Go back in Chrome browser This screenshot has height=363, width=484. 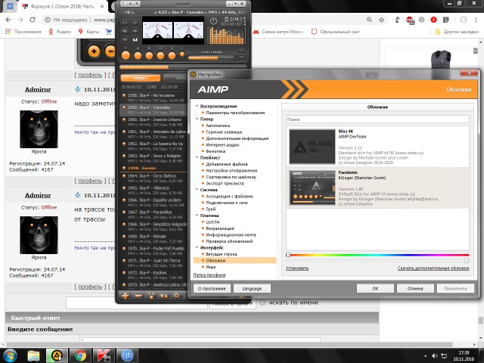[x=8, y=20]
